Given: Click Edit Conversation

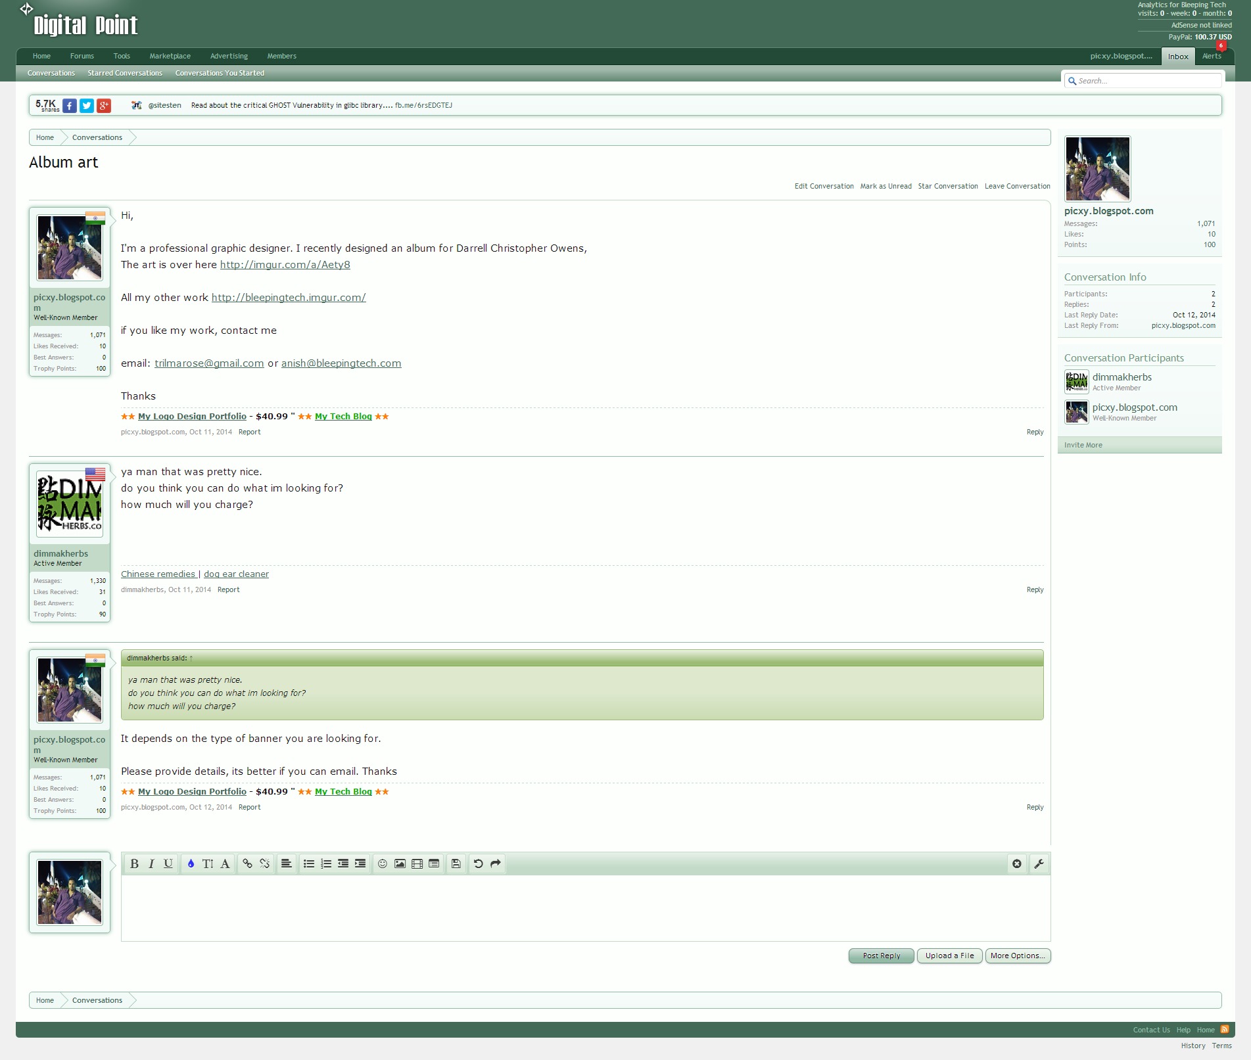Looking at the screenshot, I should pyautogui.click(x=824, y=186).
